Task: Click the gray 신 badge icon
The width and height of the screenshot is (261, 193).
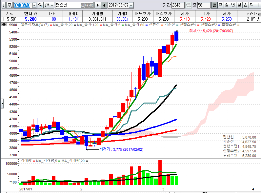Action: click(82, 5)
